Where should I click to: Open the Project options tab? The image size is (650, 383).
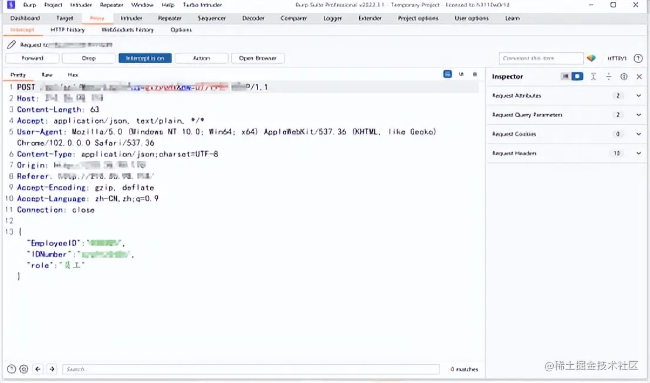point(418,18)
